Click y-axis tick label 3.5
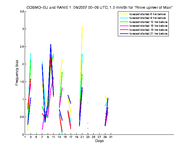The image size is (192, 151). (22, 12)
